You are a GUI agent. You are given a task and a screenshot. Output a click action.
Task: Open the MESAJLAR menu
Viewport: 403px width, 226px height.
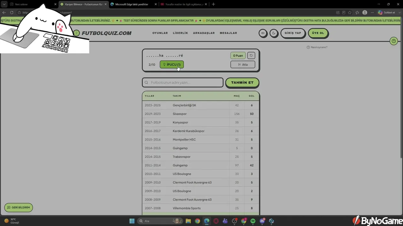click(228, 33)
